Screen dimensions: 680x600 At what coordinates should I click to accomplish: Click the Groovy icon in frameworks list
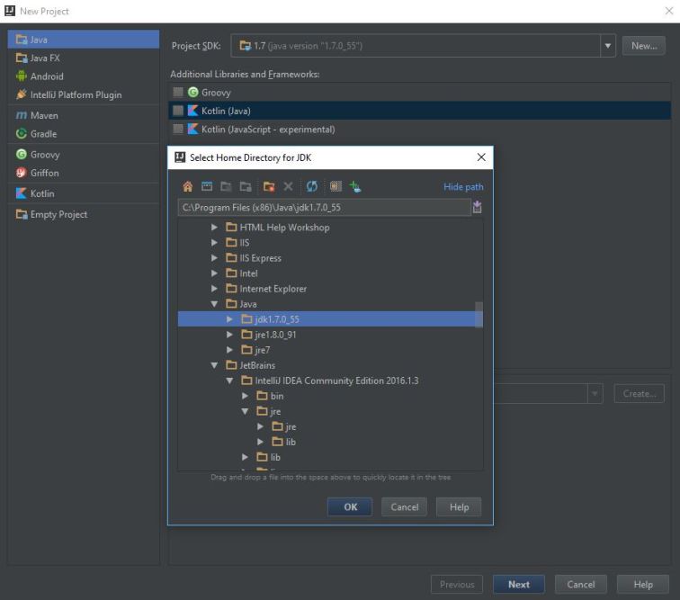[193, 92]
